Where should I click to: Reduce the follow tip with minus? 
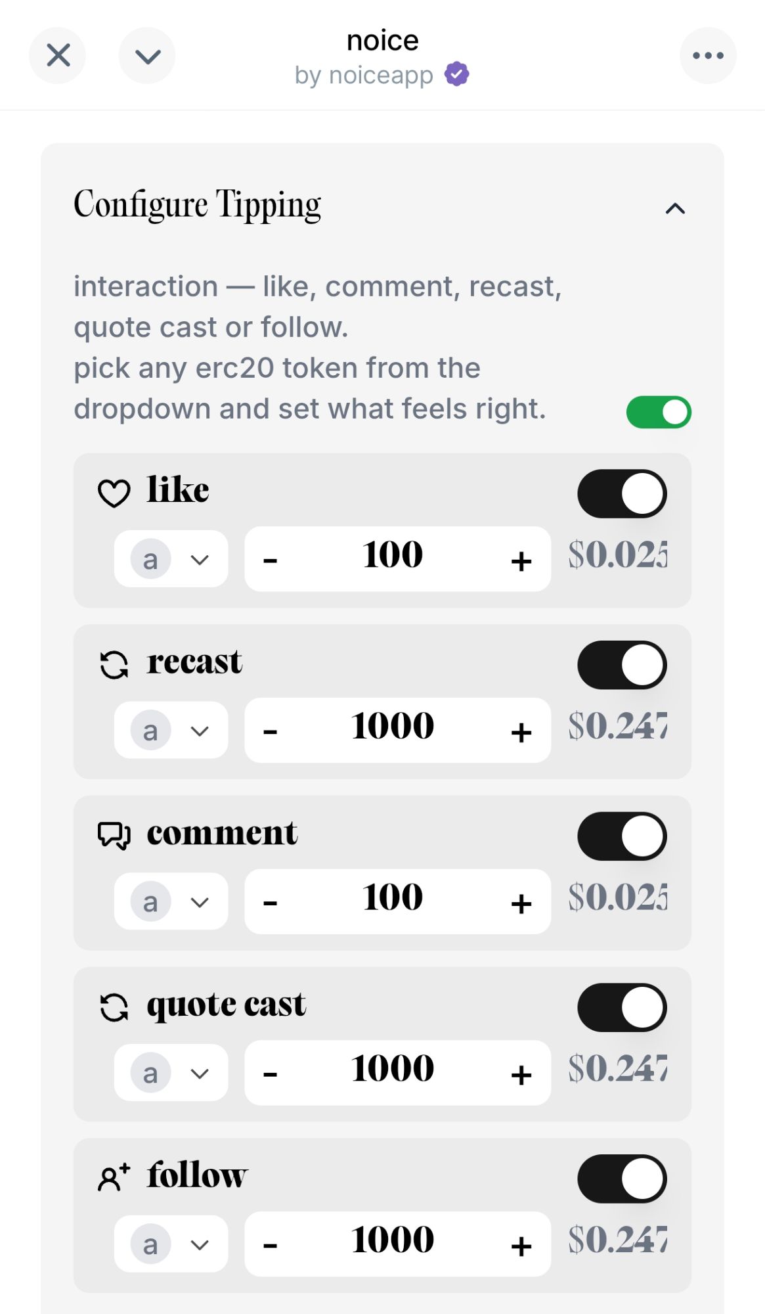(270, 1245)
